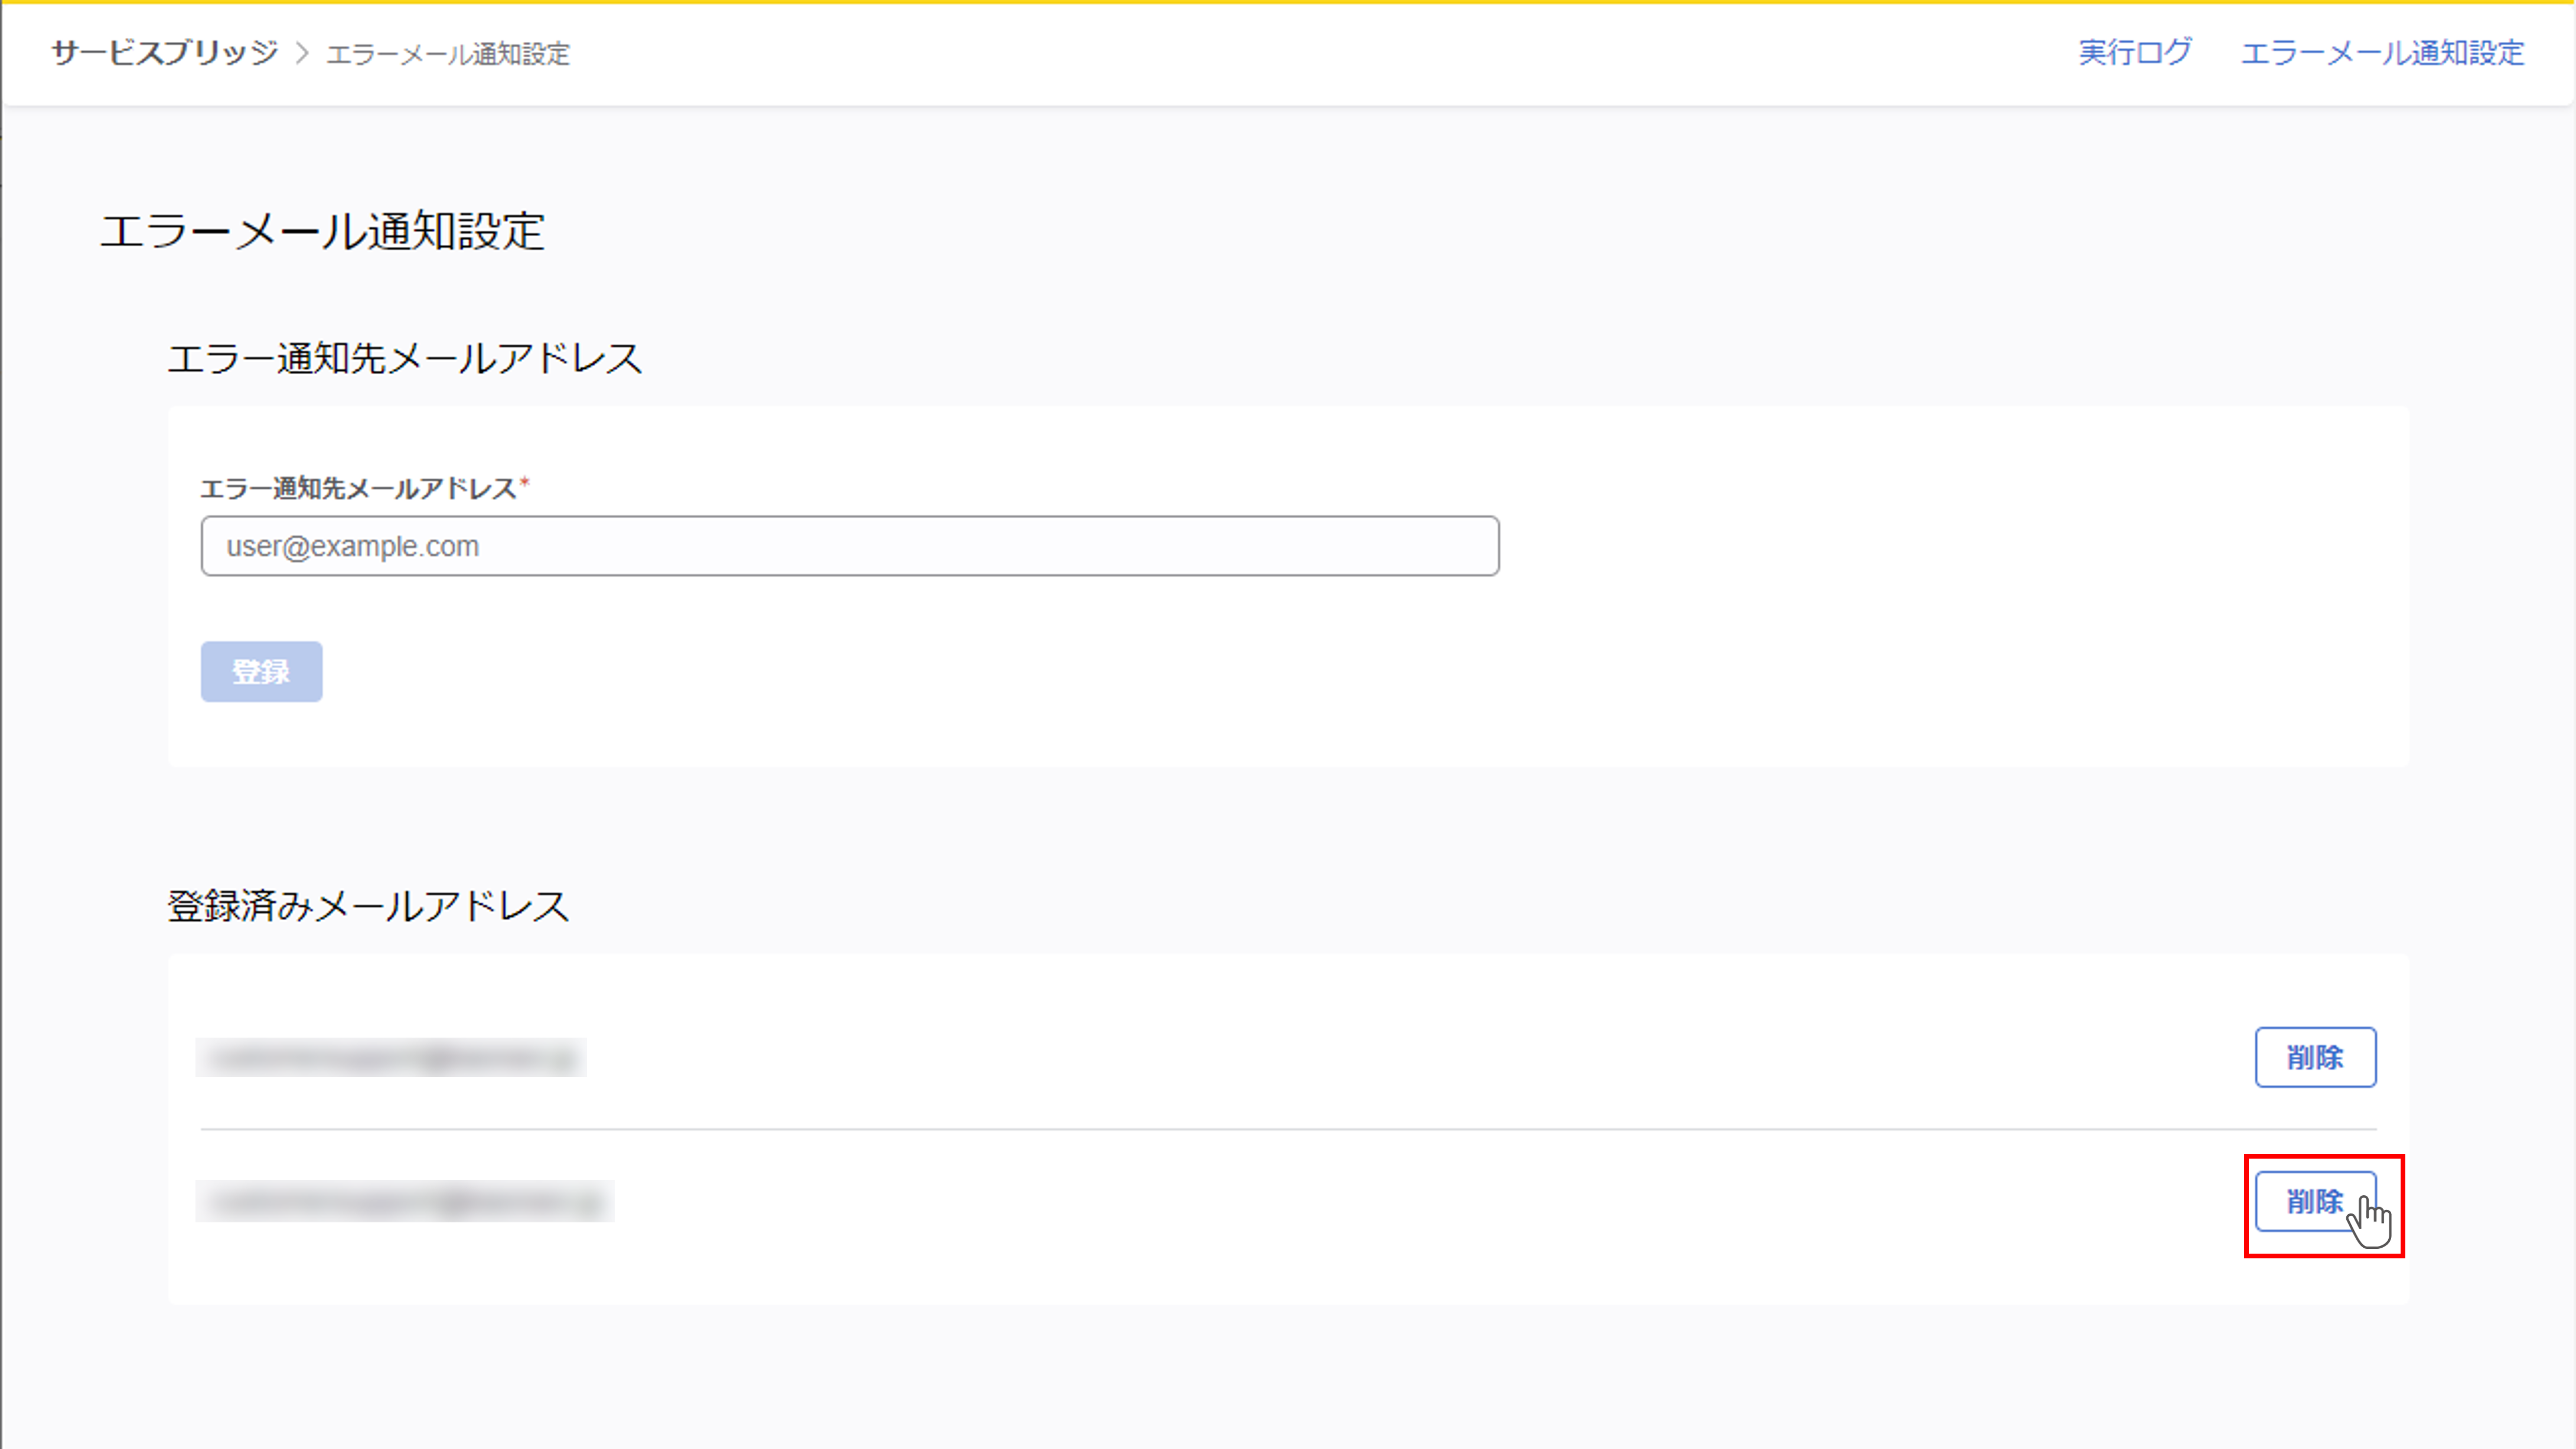The width and height of the screenshot is (2576, 1449).
Task: Click the エラー通知先メールアドレス section heading
Action: 404,359
